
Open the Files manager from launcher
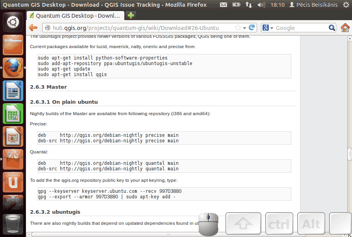pyautogui.click(x=13, y=45)
